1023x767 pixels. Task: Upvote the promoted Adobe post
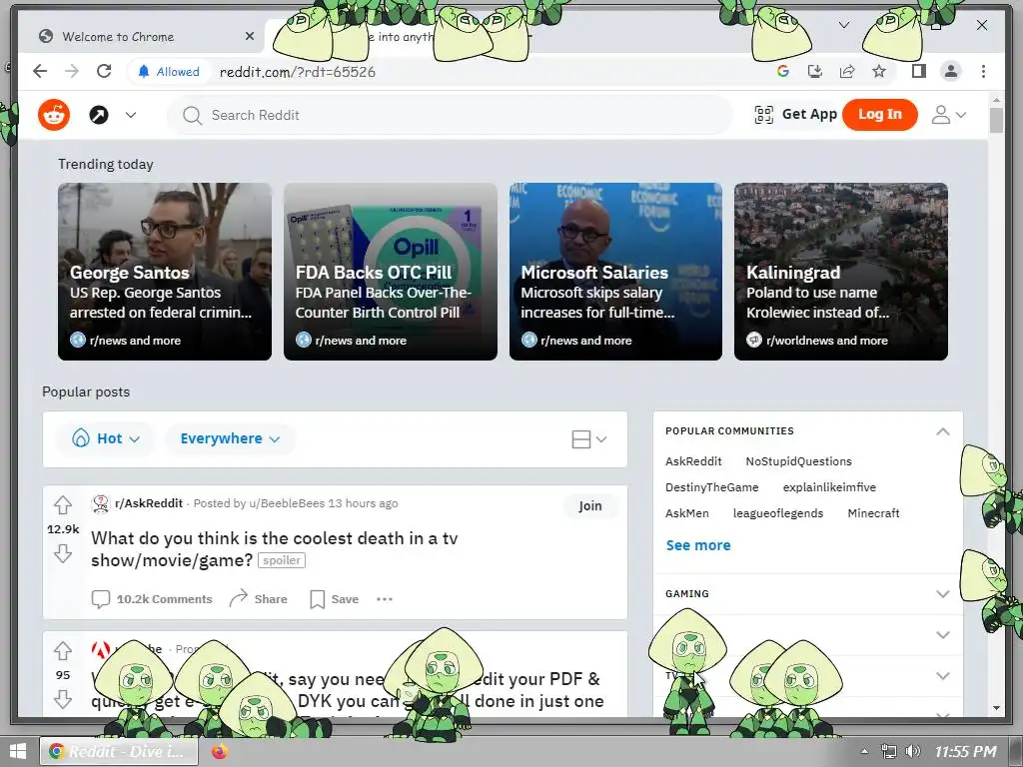pos(63,651)
